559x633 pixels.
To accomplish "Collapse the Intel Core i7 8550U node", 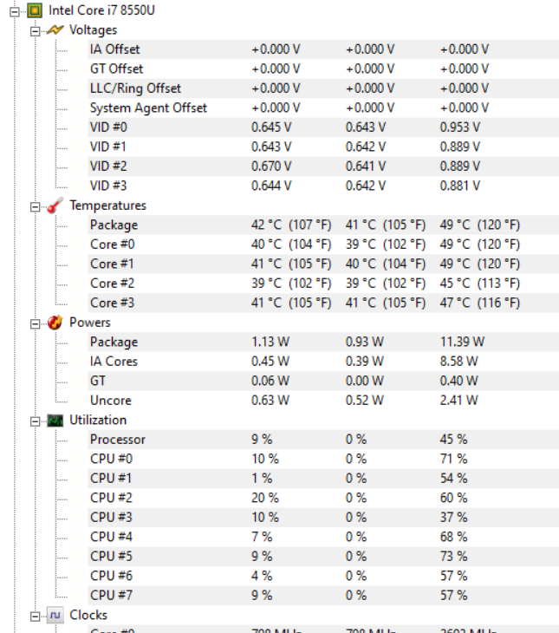I will point(15,12).
